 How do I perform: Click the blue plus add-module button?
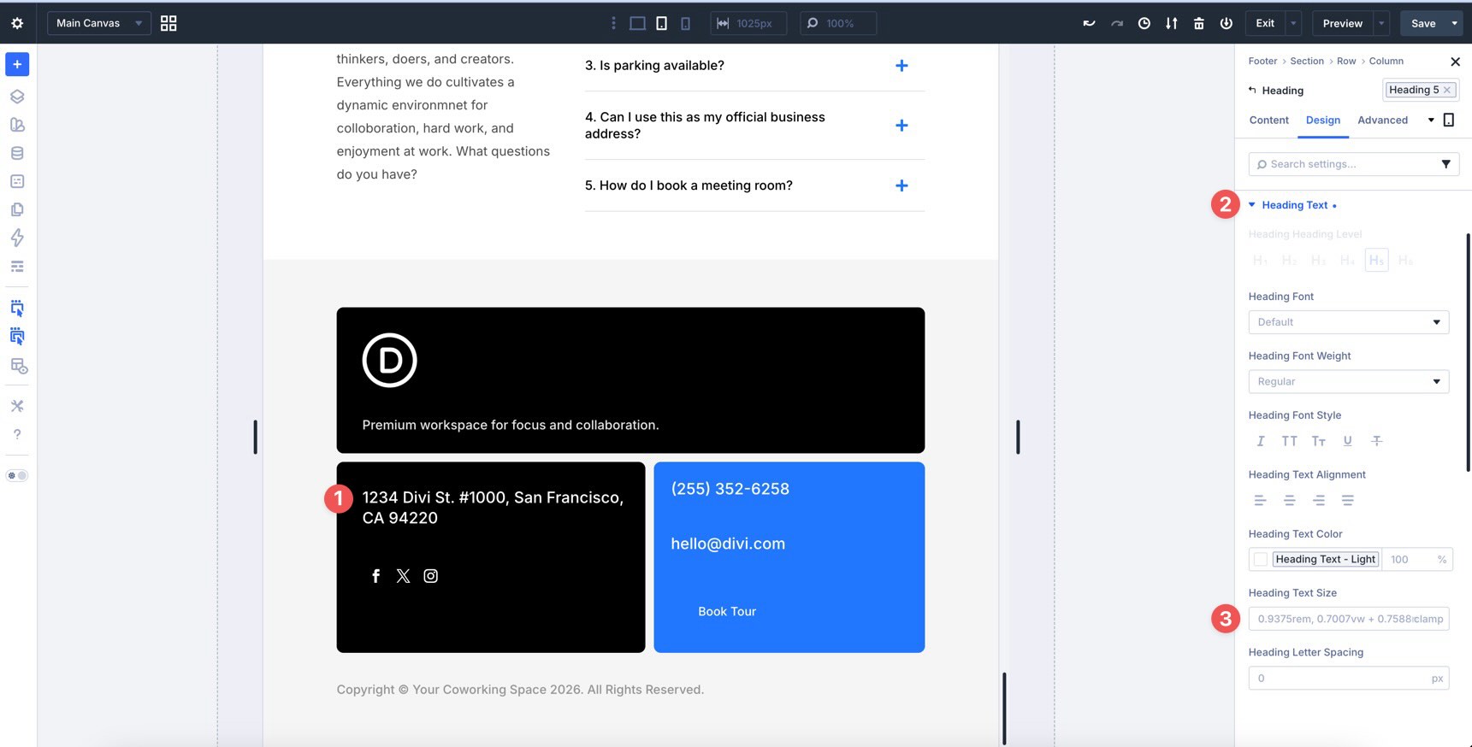(x=17, y=64)
